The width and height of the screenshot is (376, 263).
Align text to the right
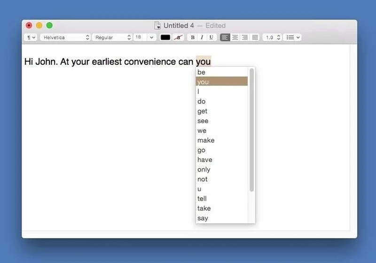pos(245,38)
